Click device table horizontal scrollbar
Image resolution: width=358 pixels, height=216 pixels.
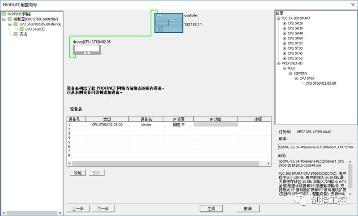pyautogui.click(x=166, y=164)
